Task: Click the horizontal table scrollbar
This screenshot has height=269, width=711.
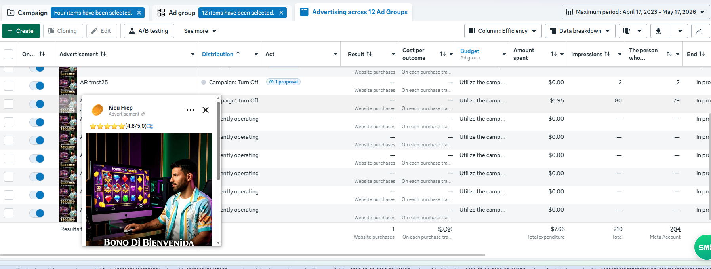Action: coord(243,255)
